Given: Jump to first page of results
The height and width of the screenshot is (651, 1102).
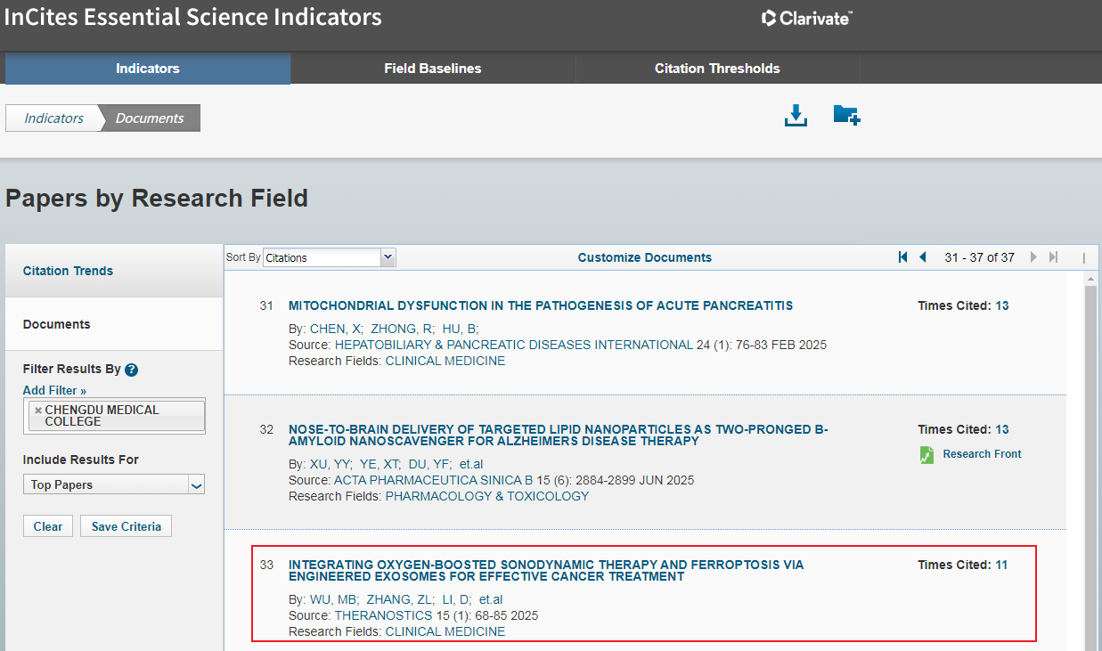Looking at the screenshot, I should [x=902, y=257].
